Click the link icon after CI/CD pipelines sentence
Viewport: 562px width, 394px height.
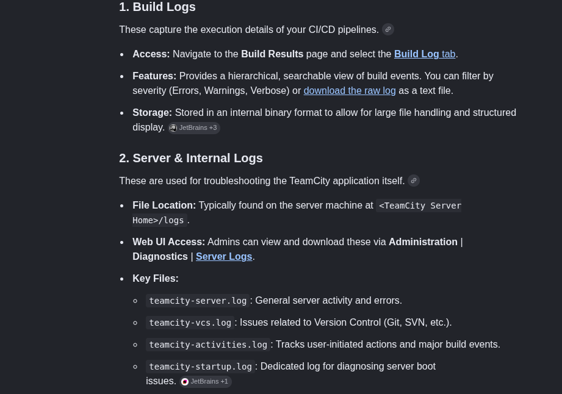(388, 29)
